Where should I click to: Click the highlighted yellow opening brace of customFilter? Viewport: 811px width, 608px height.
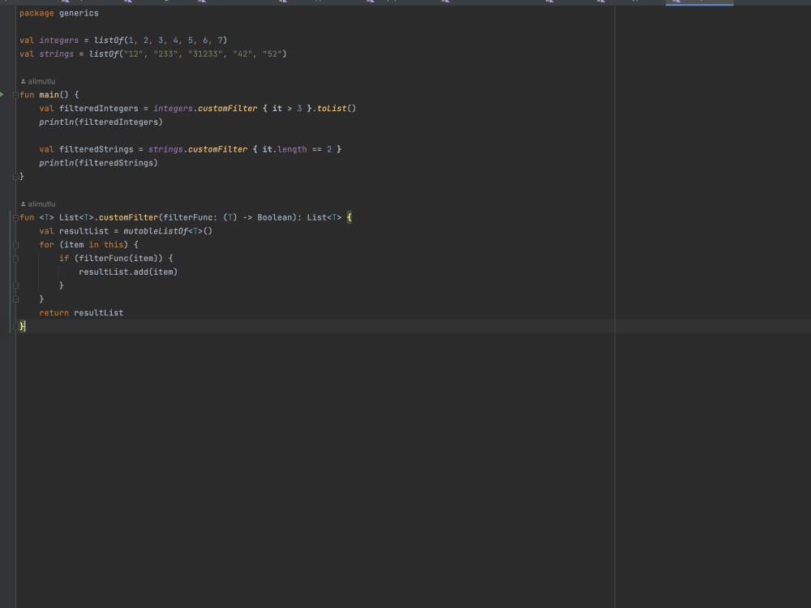(x=349, y=217)
